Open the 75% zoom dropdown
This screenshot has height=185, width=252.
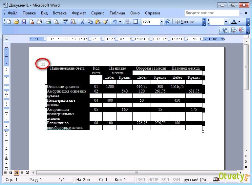coord(161,22)
